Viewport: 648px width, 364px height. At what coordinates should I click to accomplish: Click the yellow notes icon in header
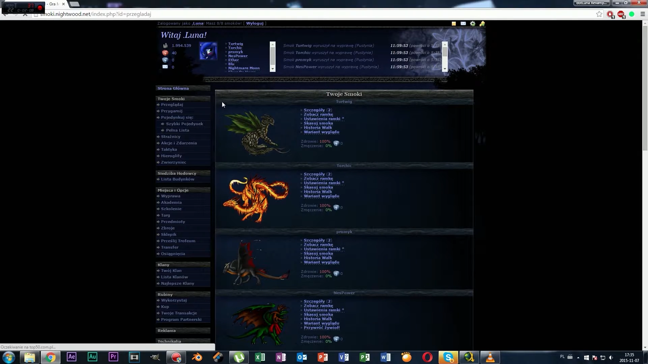click(x=453, y=24)
